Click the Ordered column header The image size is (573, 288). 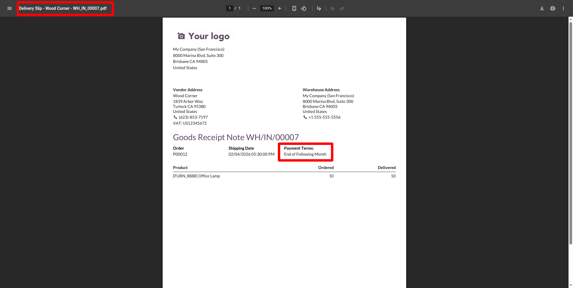[x=326, y=168]
